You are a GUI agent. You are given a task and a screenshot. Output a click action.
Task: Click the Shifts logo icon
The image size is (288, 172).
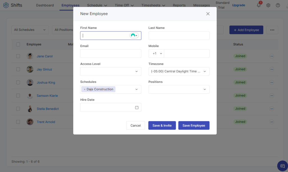[6, 5]
